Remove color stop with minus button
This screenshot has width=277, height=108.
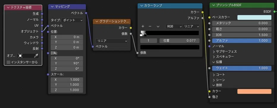click(x=150, y=26)
